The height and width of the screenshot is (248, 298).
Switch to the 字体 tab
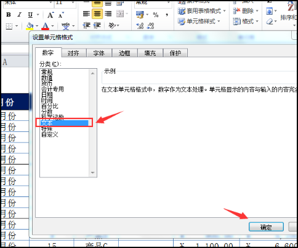(99, 53)
